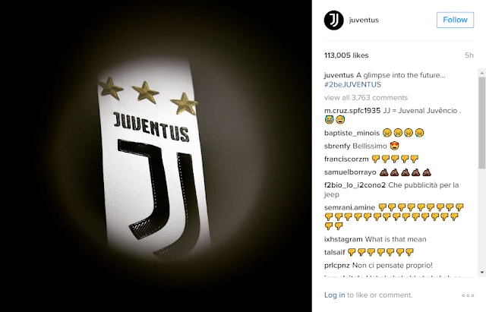The width and height of the screenshot is (486, 312).
Task: Open the juventus username in header
Action: pos(364,20)
